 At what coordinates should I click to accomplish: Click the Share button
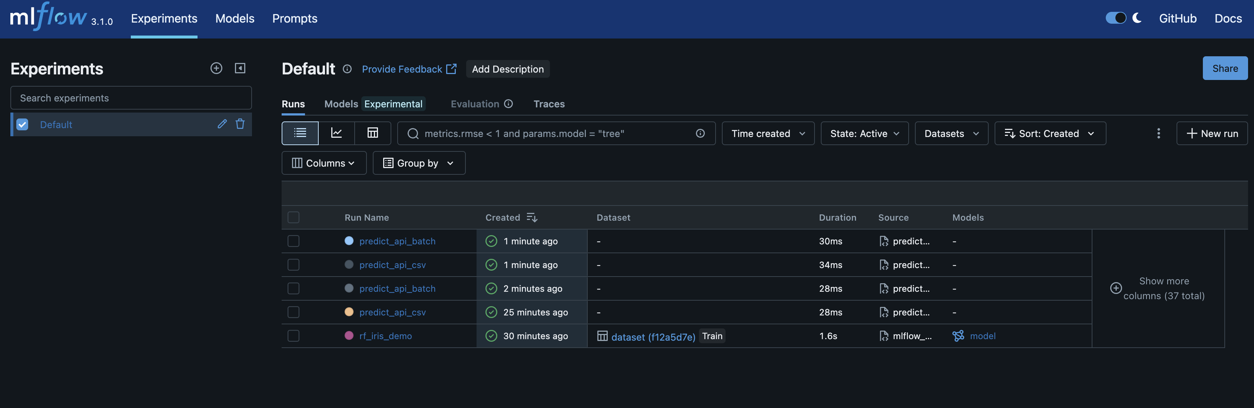(1224, 68)
